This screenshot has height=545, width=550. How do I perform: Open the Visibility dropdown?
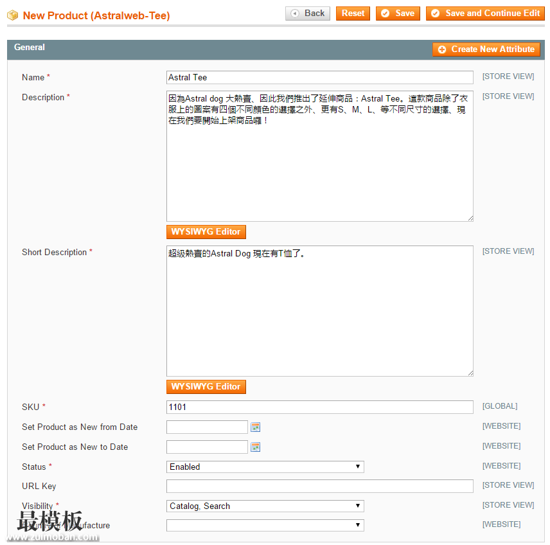pyautogui.click(x=265, y=506)
